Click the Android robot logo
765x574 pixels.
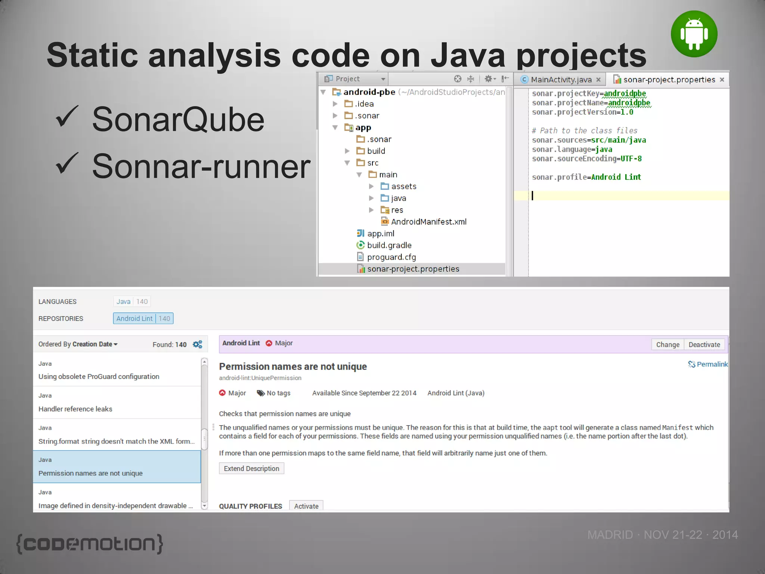pyautogui.click(x=694, y=34)
